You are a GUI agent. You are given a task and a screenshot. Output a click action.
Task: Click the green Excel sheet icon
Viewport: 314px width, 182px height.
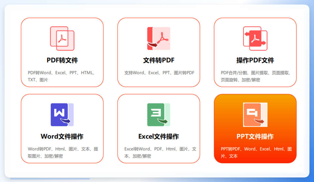click(x=159, y=115)
